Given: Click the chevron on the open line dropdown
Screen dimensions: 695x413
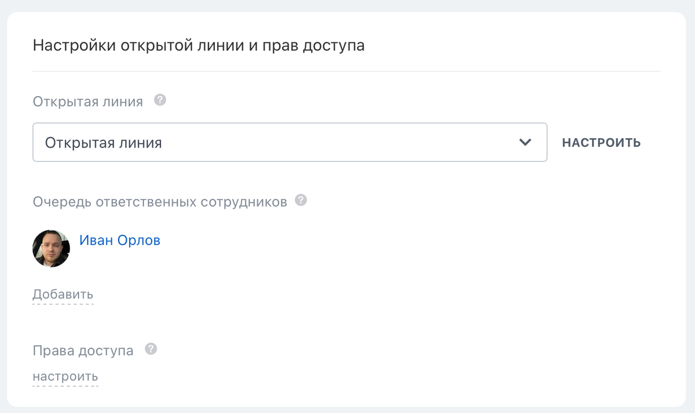Looking at the screenshot, I should pyautogui.click(x=525, y=142).
